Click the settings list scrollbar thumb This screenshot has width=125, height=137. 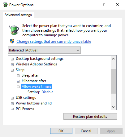pyautogui.click(x=113, y=81)
